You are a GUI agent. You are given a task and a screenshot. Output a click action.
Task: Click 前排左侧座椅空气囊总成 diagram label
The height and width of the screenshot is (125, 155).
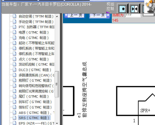pyautogui.click(x=85, y=89)
